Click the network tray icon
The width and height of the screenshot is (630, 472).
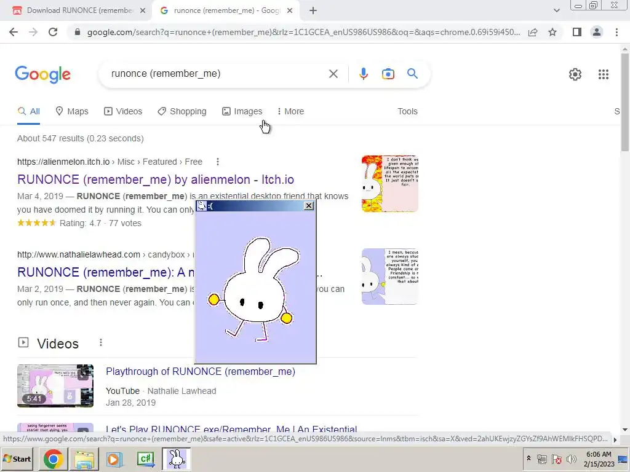pos(542,459)
